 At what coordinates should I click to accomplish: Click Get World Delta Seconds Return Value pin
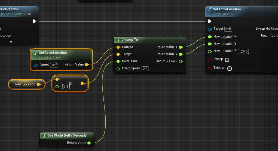(x=89, y=143)
